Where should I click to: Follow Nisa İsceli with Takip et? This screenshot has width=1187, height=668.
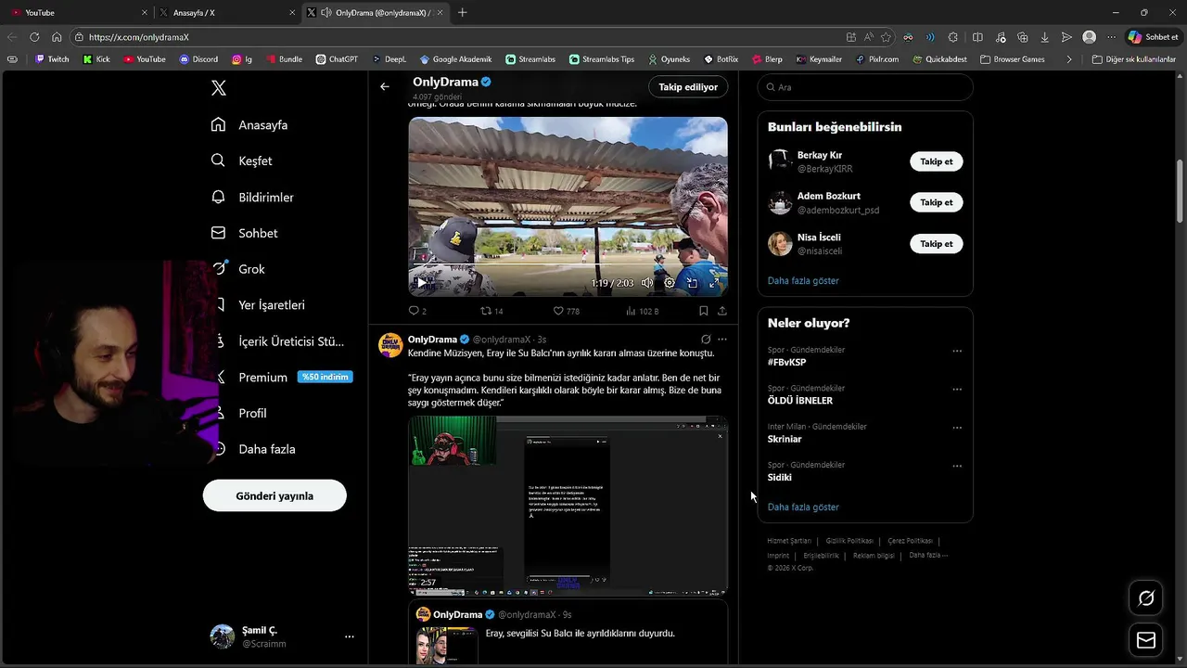(936, 243)
